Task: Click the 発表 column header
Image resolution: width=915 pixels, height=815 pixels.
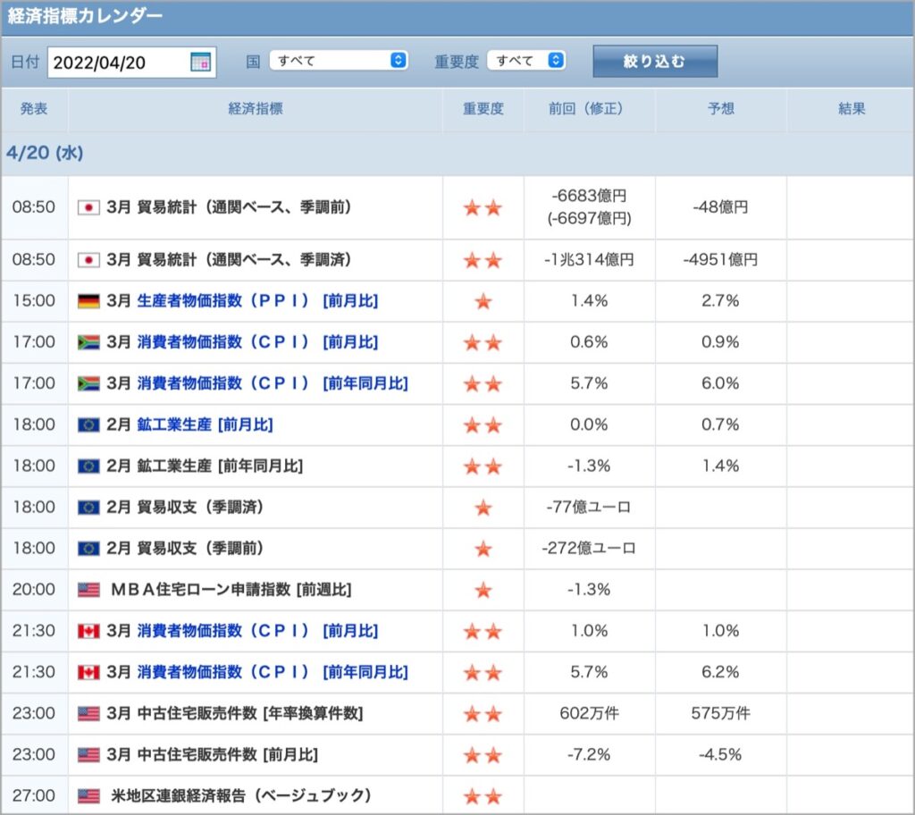Action: coord(34,109)
